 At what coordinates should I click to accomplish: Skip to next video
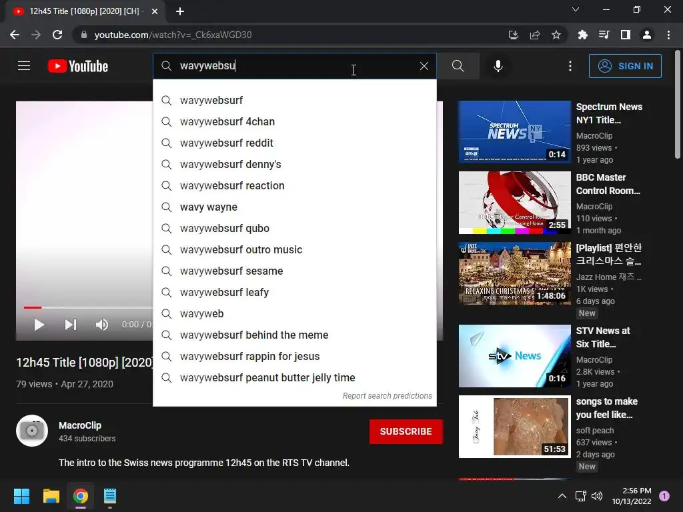71,325
